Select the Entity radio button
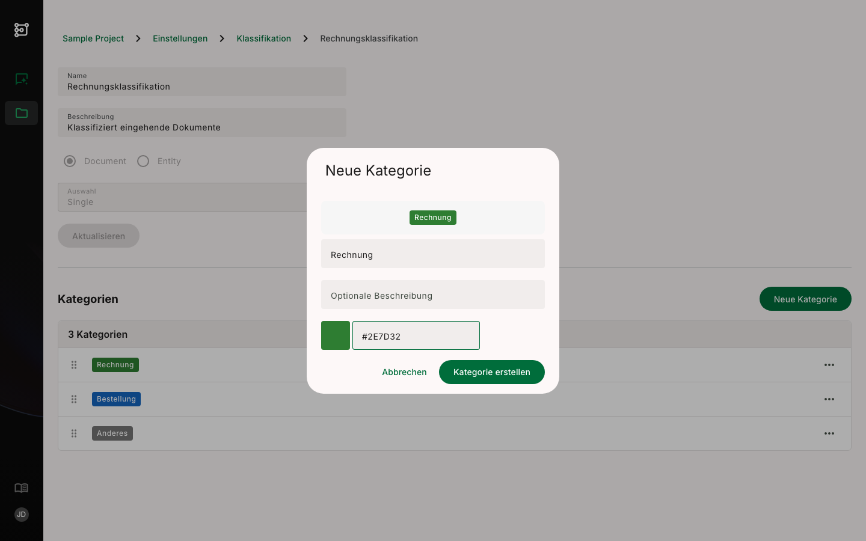 143,161
